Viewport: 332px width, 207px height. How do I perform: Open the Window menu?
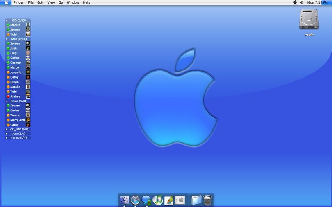(x=73, y=2)
